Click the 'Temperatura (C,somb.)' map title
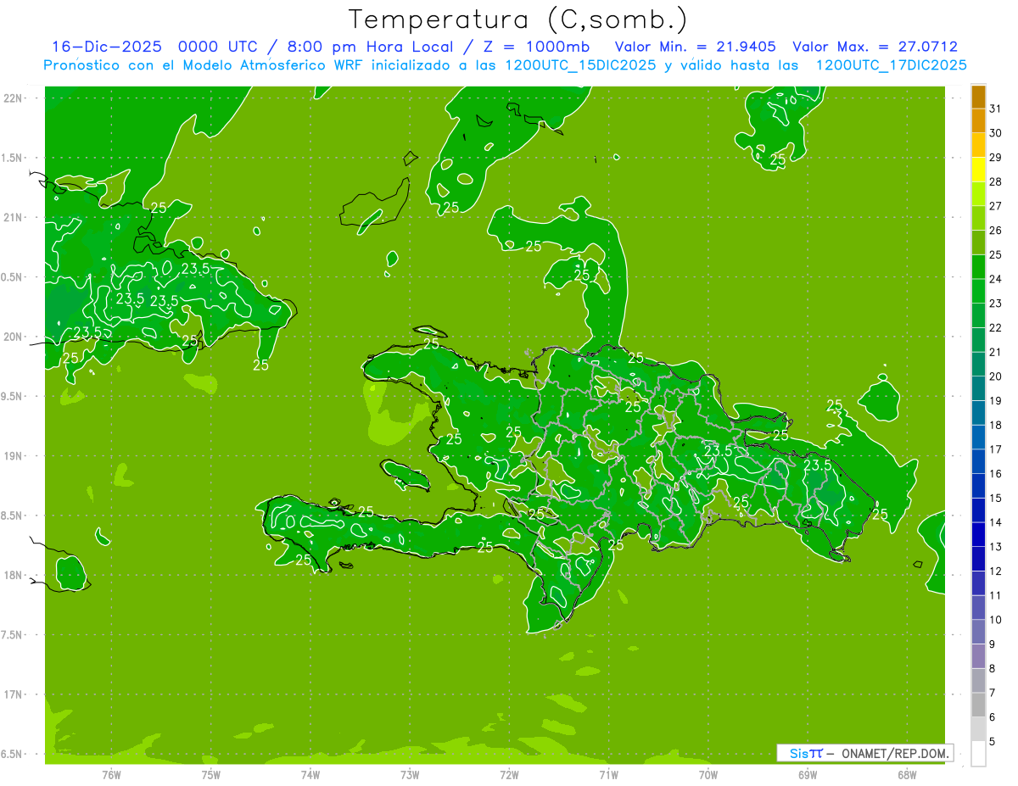 pyautogui.click(x=517, y=20)
